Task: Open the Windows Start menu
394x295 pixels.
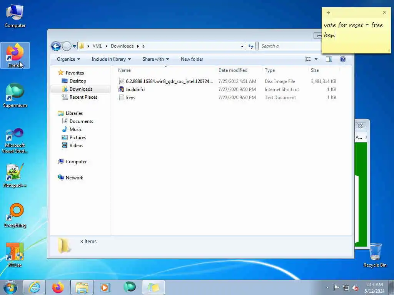Action: point(10,287)
